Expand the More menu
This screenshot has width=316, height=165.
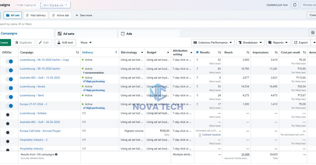(x=86, y=43)
